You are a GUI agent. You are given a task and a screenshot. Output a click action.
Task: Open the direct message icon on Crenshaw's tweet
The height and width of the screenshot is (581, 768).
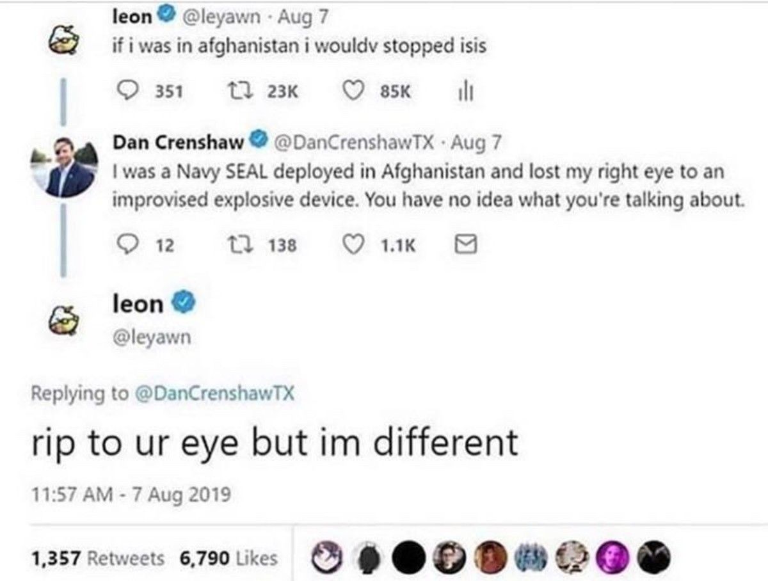[467, 243]
